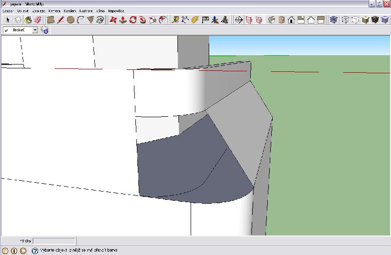The height and width of the screenshot is (255, 391).
Task: Toggle display of section cuts
Action: pos(259,20)
